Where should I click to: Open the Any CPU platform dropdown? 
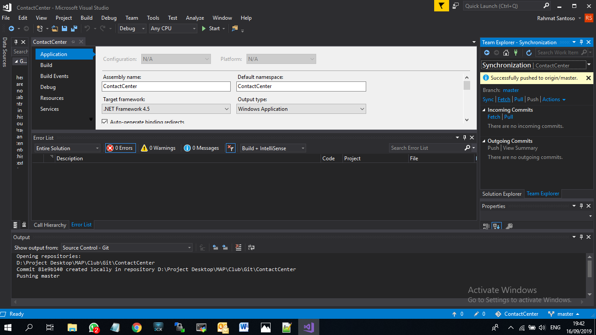173,28
